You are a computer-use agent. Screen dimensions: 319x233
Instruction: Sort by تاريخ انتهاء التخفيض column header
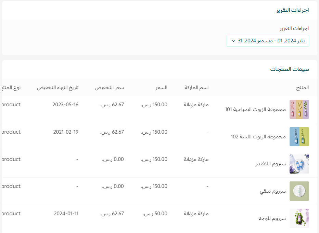pyautogui.click(x=58, y=87)
